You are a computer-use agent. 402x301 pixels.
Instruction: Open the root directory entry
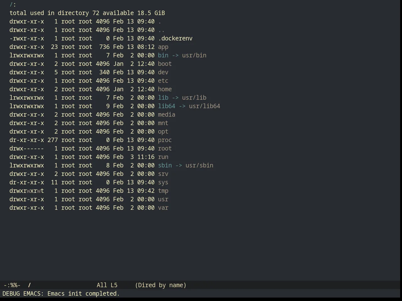[165, 149]
